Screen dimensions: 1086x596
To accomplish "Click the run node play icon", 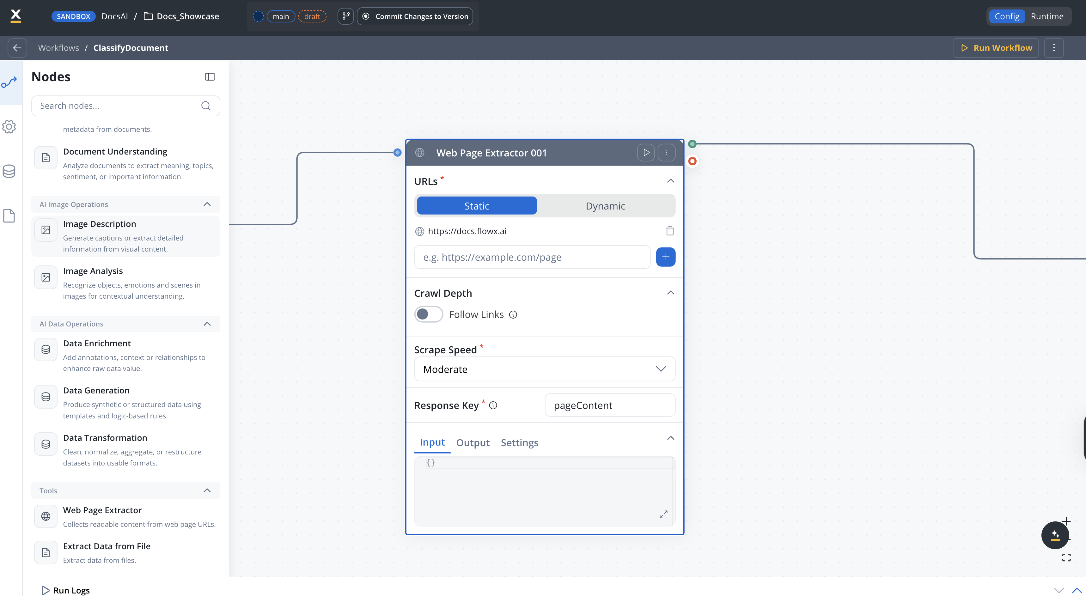I will pyautogui.click(x=646, y=153).
